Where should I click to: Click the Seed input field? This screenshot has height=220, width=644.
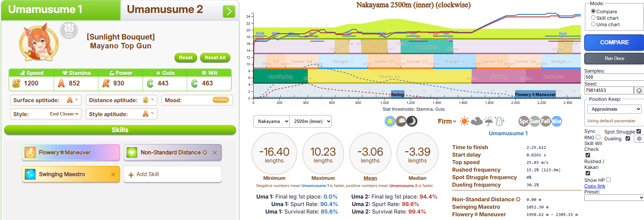609,90
